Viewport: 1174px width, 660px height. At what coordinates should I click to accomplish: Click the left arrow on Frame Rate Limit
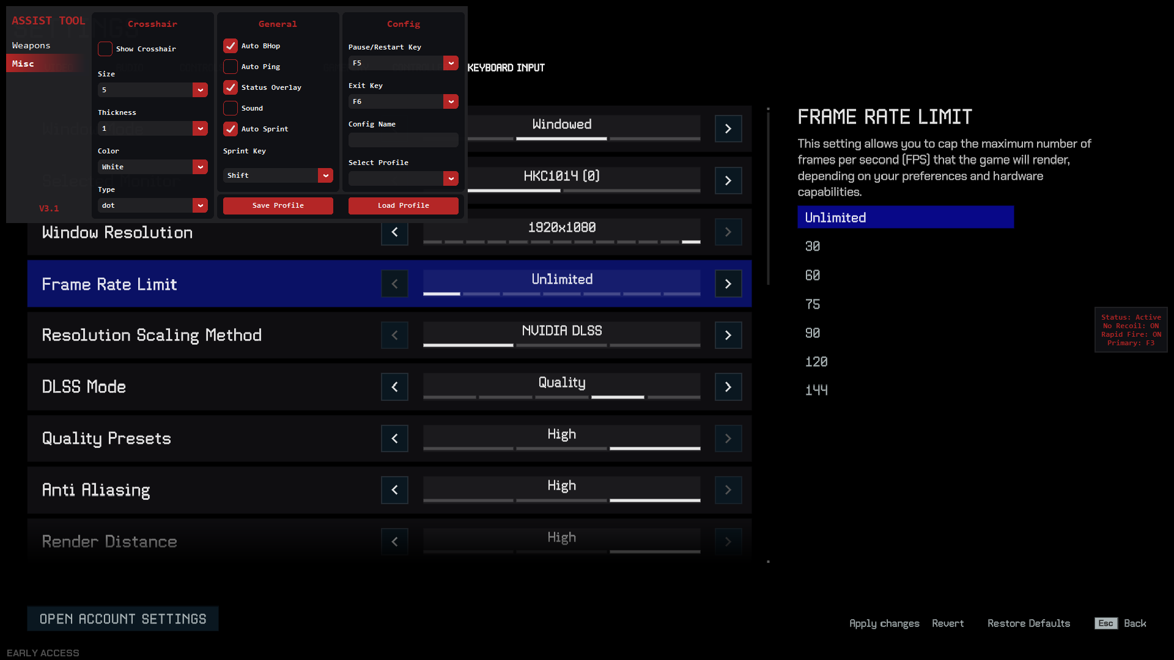pos(394,284)
